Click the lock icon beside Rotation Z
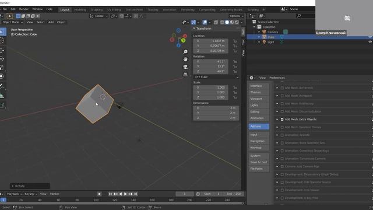 (235, 71)
